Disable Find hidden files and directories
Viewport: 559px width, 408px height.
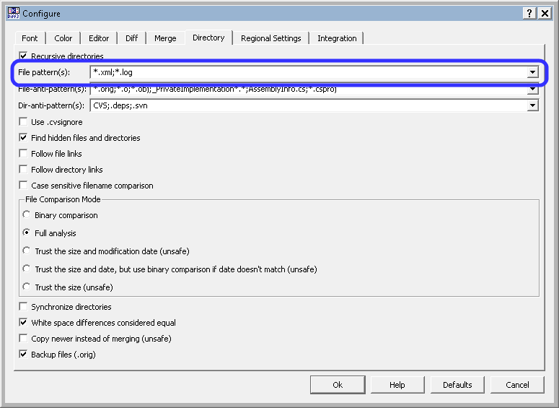point(24,138)
